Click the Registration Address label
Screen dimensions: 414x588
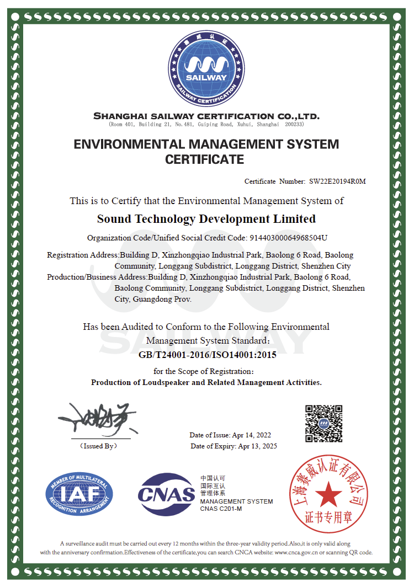pyautogui.click(x=83, y=255)
